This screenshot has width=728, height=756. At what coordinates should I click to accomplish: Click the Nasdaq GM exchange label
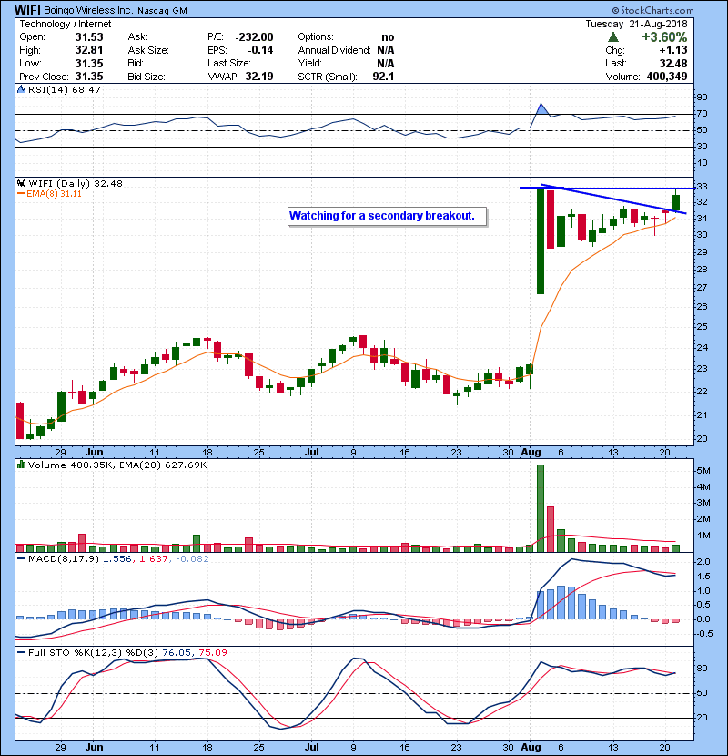click(162, 11)
